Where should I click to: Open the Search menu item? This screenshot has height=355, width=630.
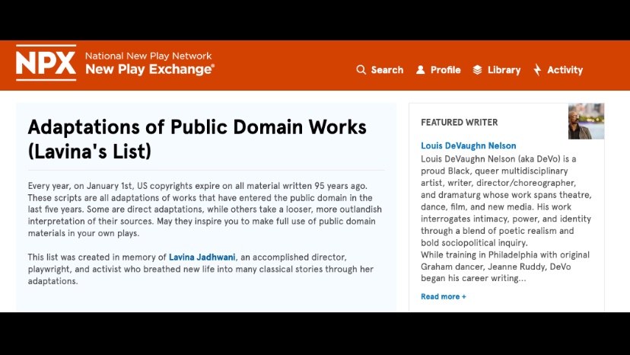(x=380, y=70)
